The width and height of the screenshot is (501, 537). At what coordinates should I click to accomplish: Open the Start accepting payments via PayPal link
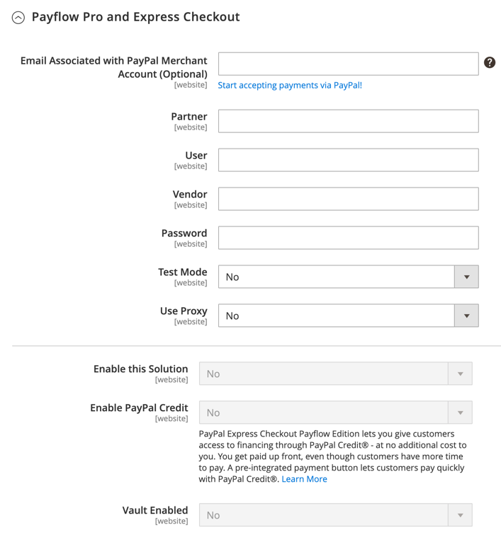tap(290, 86)
